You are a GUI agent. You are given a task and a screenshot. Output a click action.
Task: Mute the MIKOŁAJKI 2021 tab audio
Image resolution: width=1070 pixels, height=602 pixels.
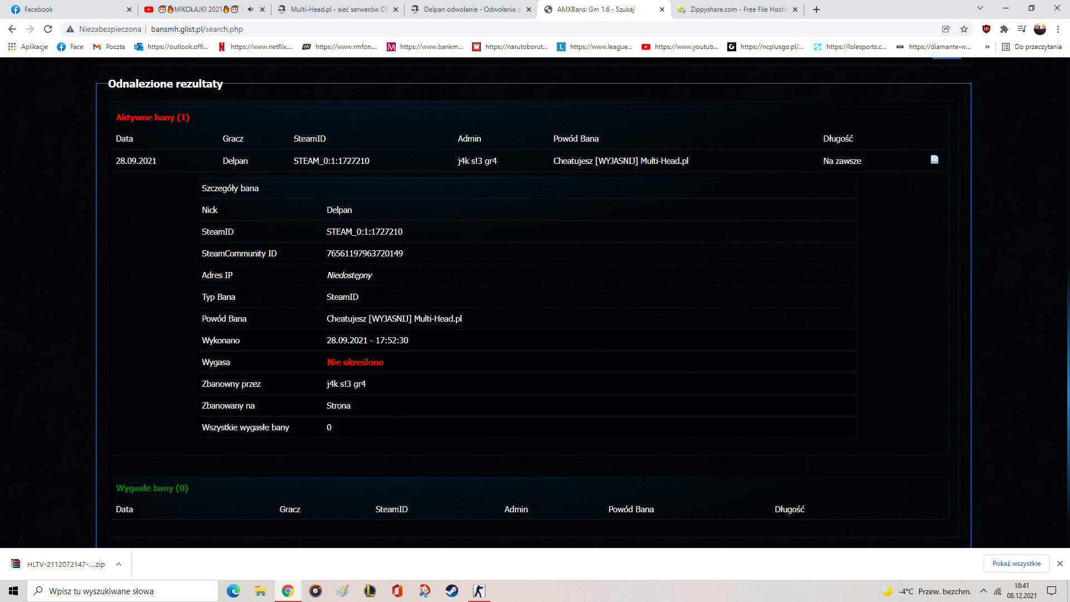coord(250,9)
